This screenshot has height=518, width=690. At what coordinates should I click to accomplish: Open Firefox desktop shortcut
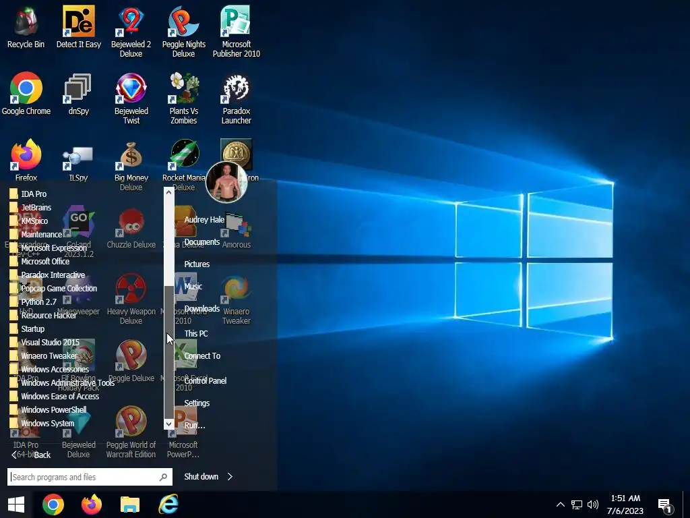click(26, 161)
